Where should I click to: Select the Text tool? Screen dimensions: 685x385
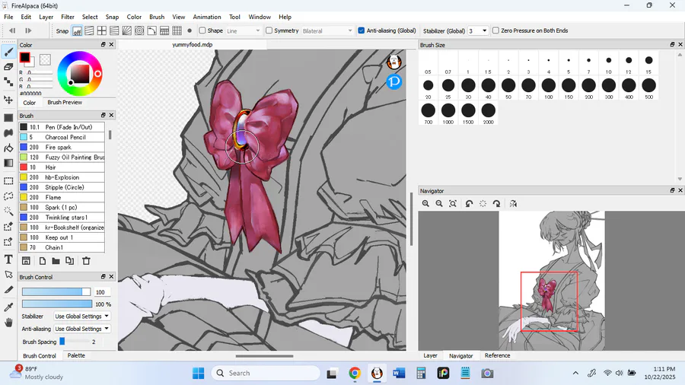tap(8, 259)
